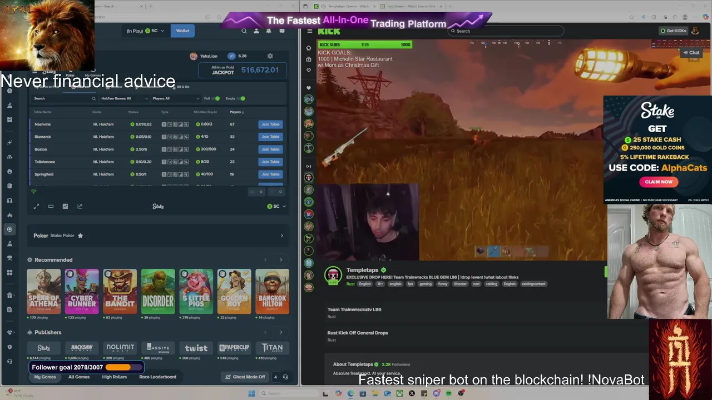The image size is (712, 400).
Task: Join the Nashville table
Action: (x=270, y=124)
